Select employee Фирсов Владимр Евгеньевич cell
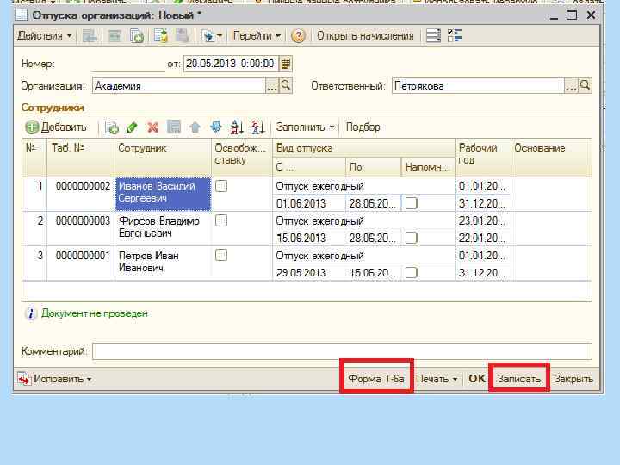620x465 pixels. pos(163,228)
